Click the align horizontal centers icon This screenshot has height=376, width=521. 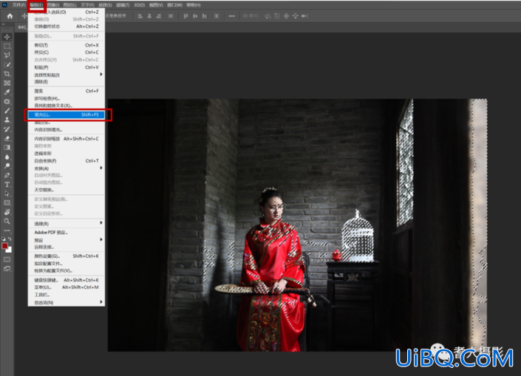coord(149,16)
